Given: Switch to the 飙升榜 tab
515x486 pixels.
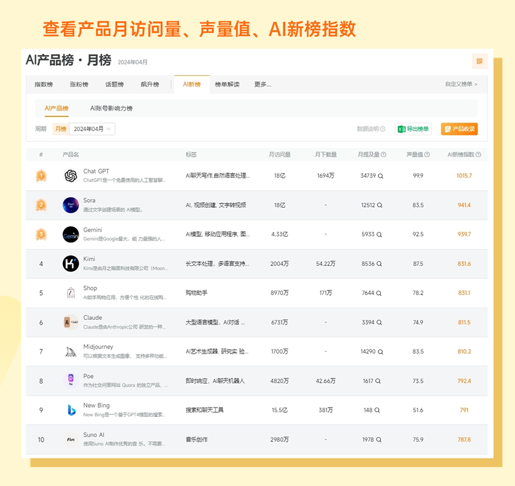Looking at the screenshot, I should [x=150, y=85].
